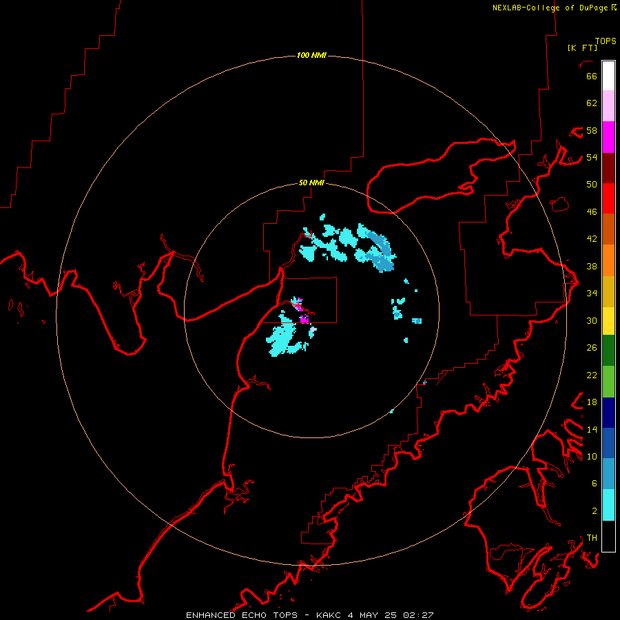The height and width of the screenshot is (620, 620).
Task: Choose the dark orange legend swatch
Action: tap(608, 229)
